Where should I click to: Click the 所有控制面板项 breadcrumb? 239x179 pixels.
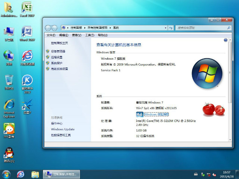tap(97, 28)
